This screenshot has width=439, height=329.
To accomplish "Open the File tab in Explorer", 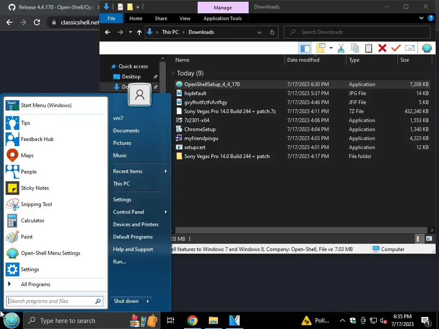I will pos(111,18).
